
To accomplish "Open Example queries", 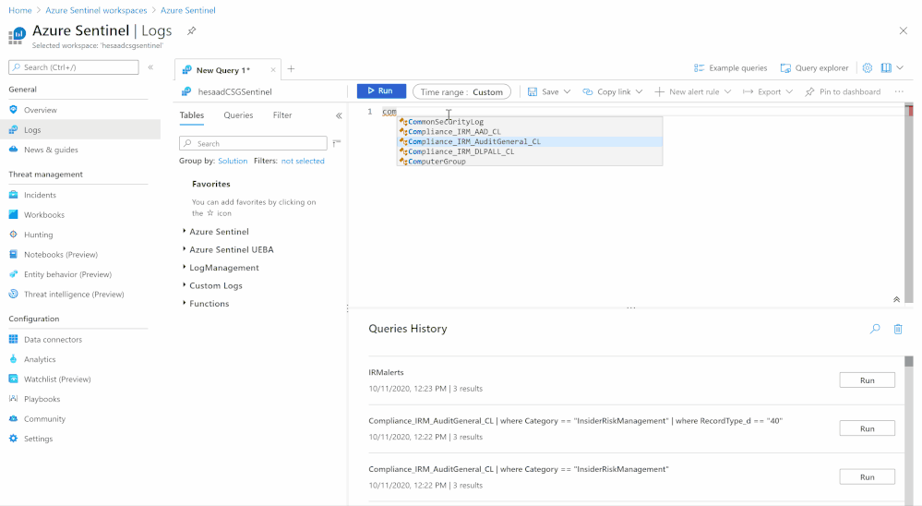I will pyautogui.click(x=730, y=68).
